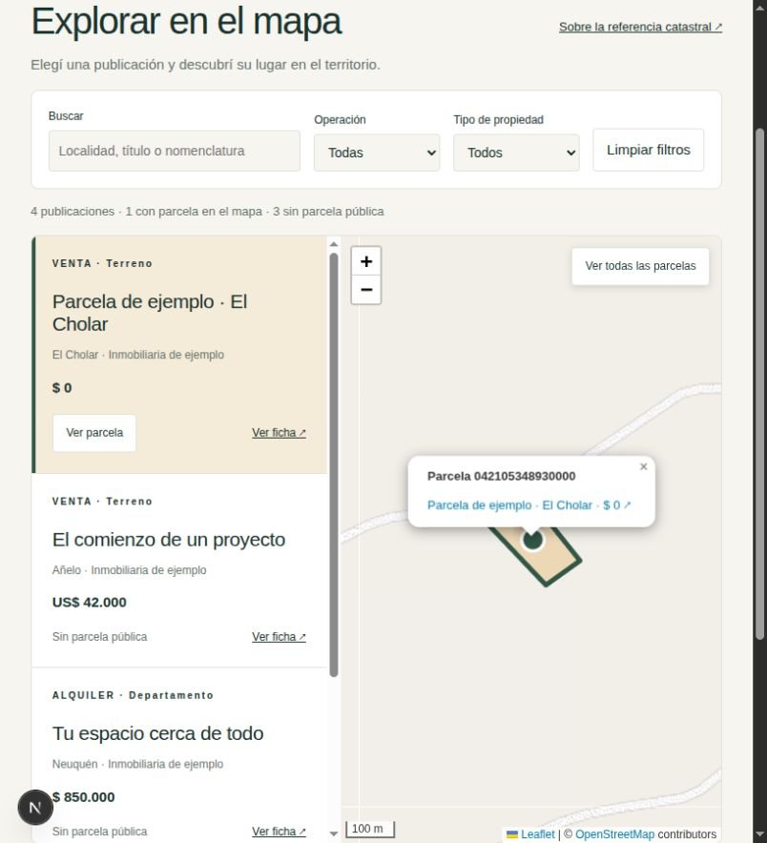Open Ver ficha for El comienzo de un proyecto
The height and width of the screenshot is (843, 767).
click(x=279, y=637)
